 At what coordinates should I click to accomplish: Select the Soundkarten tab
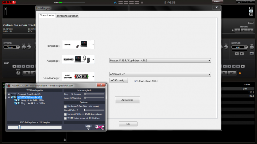[47, 16]
